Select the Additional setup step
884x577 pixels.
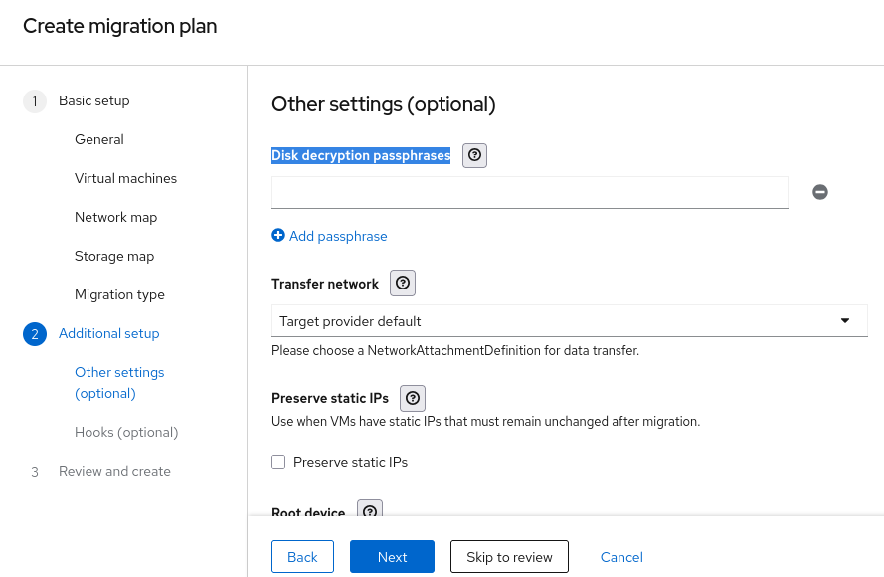(108, 333)
